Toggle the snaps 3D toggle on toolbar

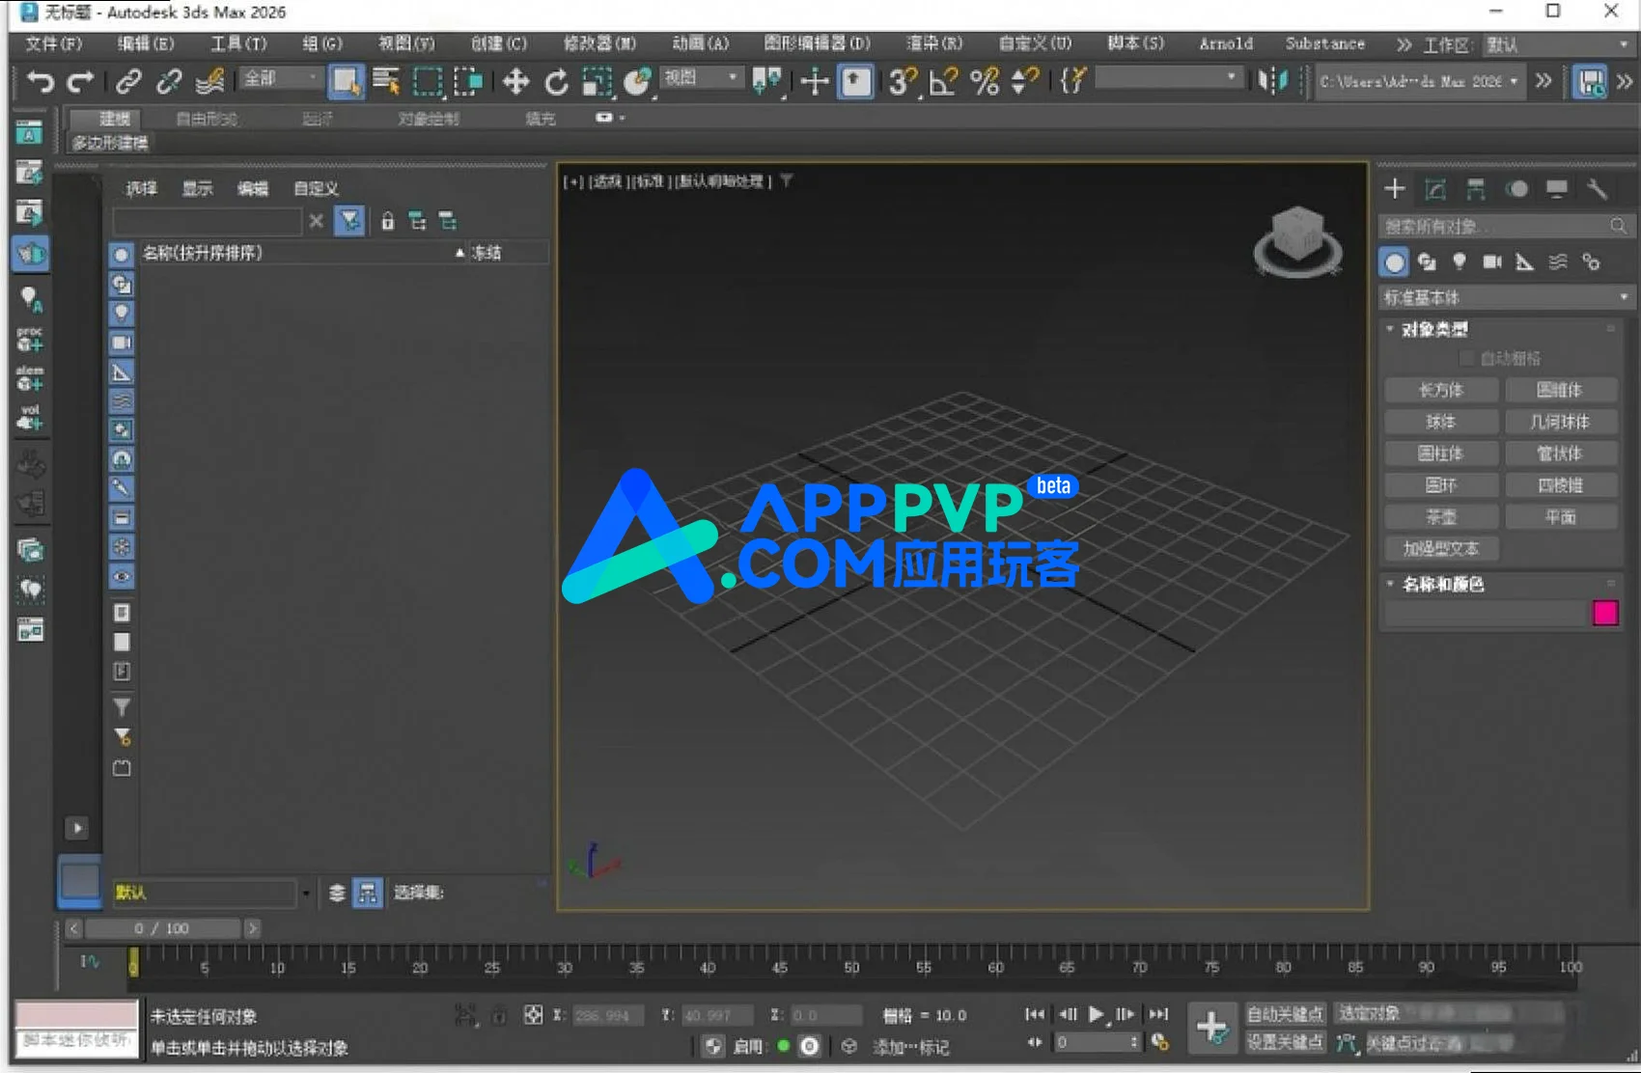click(x=904, y=82)
